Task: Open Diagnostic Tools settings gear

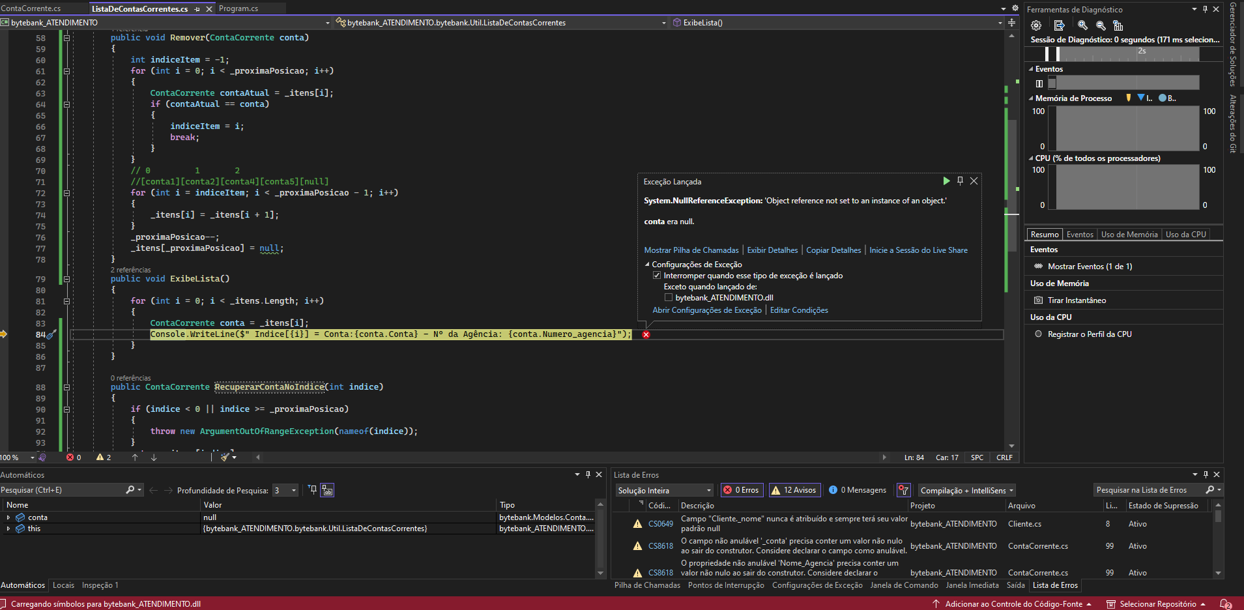Action: 1036,25
